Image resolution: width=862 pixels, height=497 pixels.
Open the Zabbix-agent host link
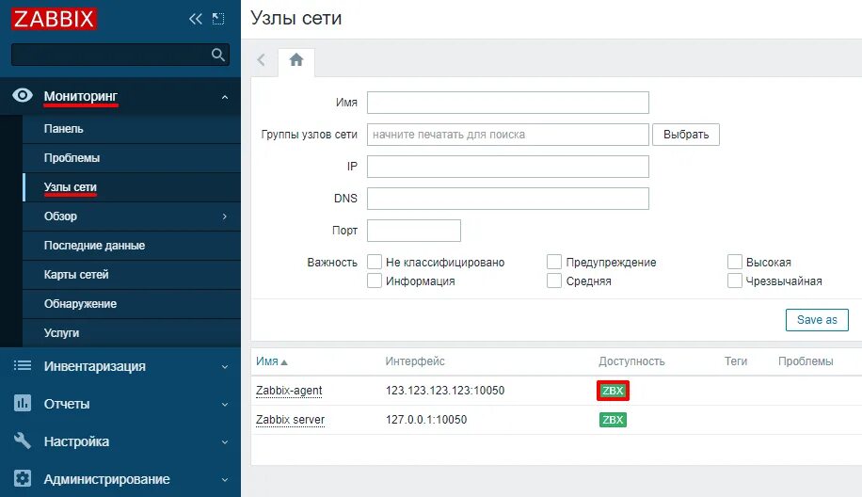click(289, 391)
